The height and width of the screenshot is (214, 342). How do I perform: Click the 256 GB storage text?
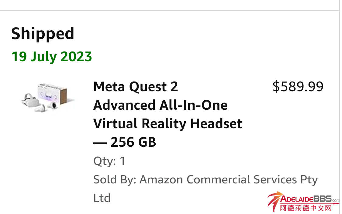[133, 142]
